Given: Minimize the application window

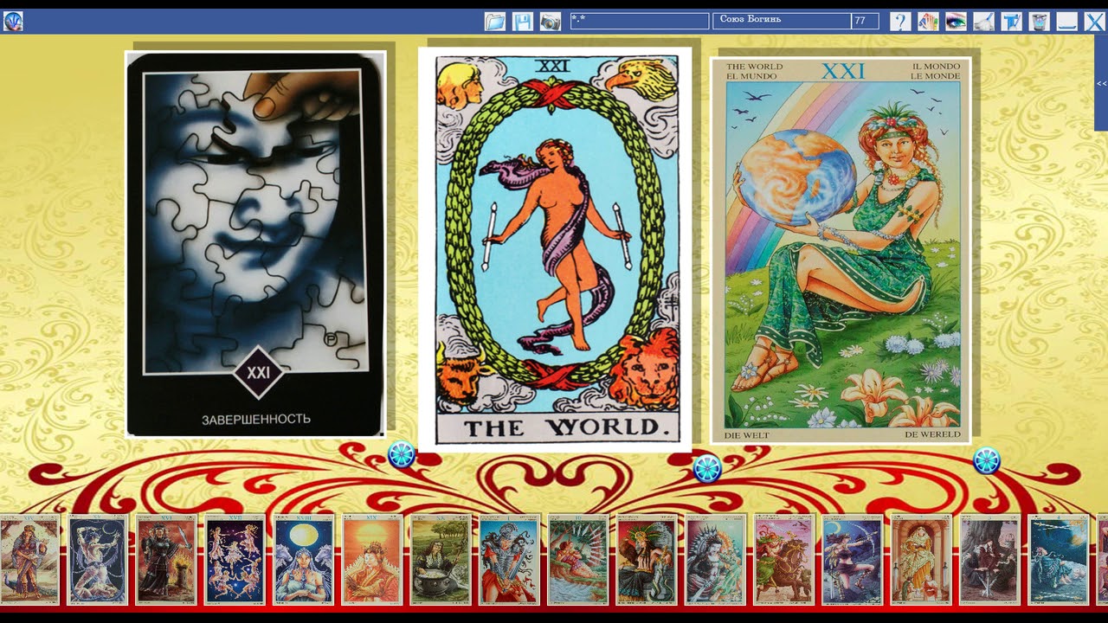Looking at the screenshot, I should coord(1066,22).
